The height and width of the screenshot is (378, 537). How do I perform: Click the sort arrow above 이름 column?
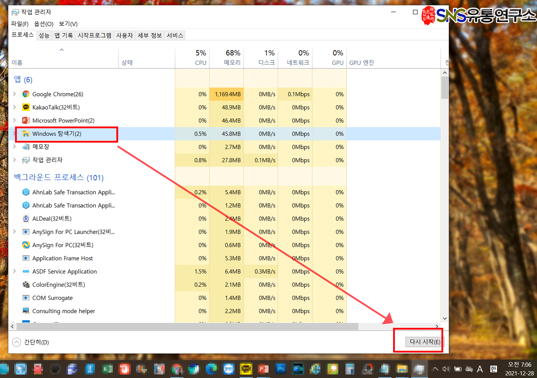[x=62, y=50]
